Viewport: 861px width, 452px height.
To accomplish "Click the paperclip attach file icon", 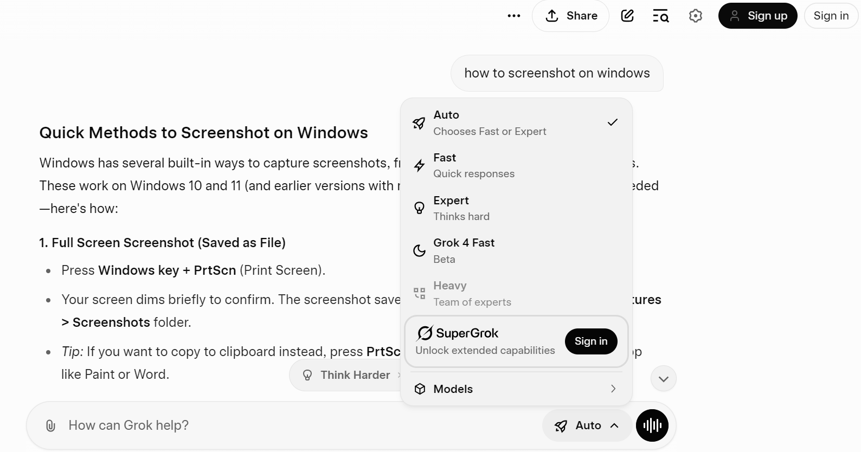I will pyautogui.click(x=50, y=425).
